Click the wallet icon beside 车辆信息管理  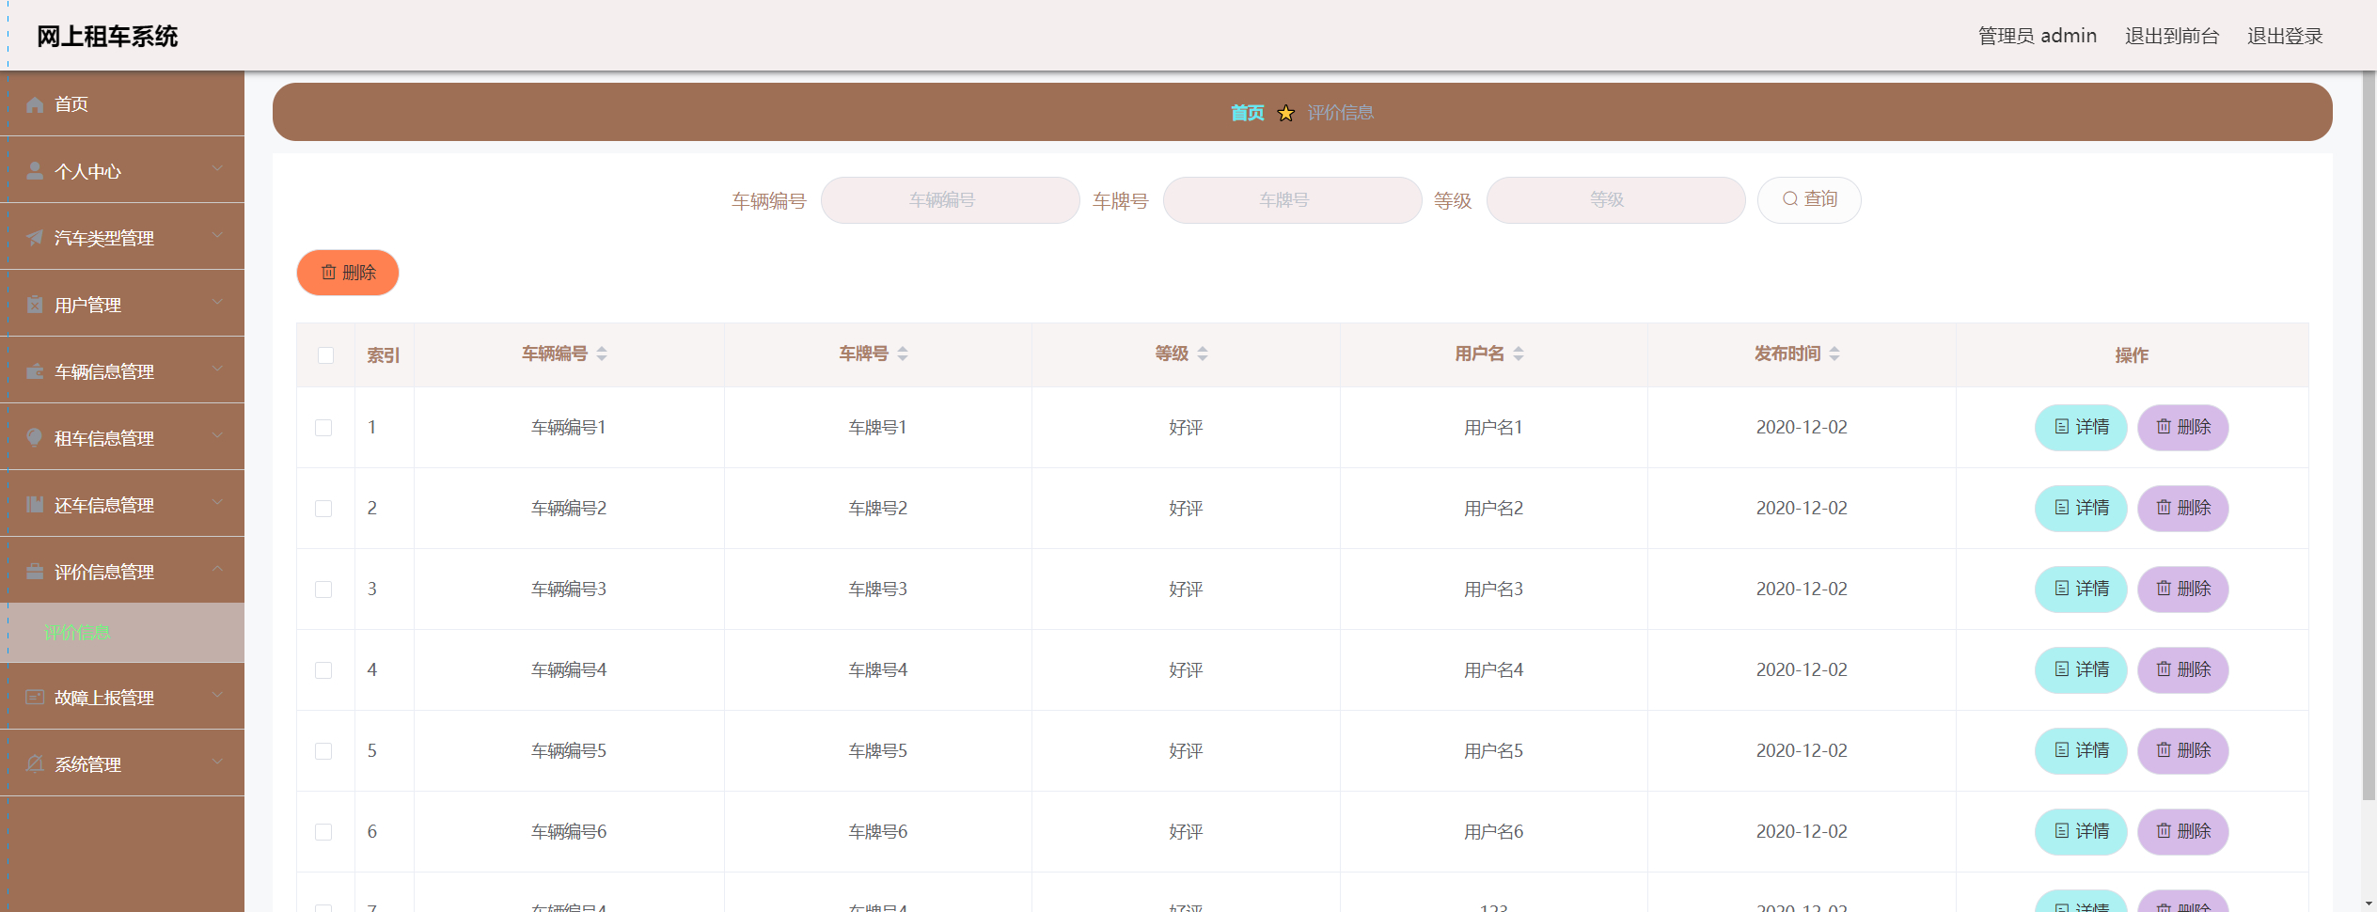35,371
